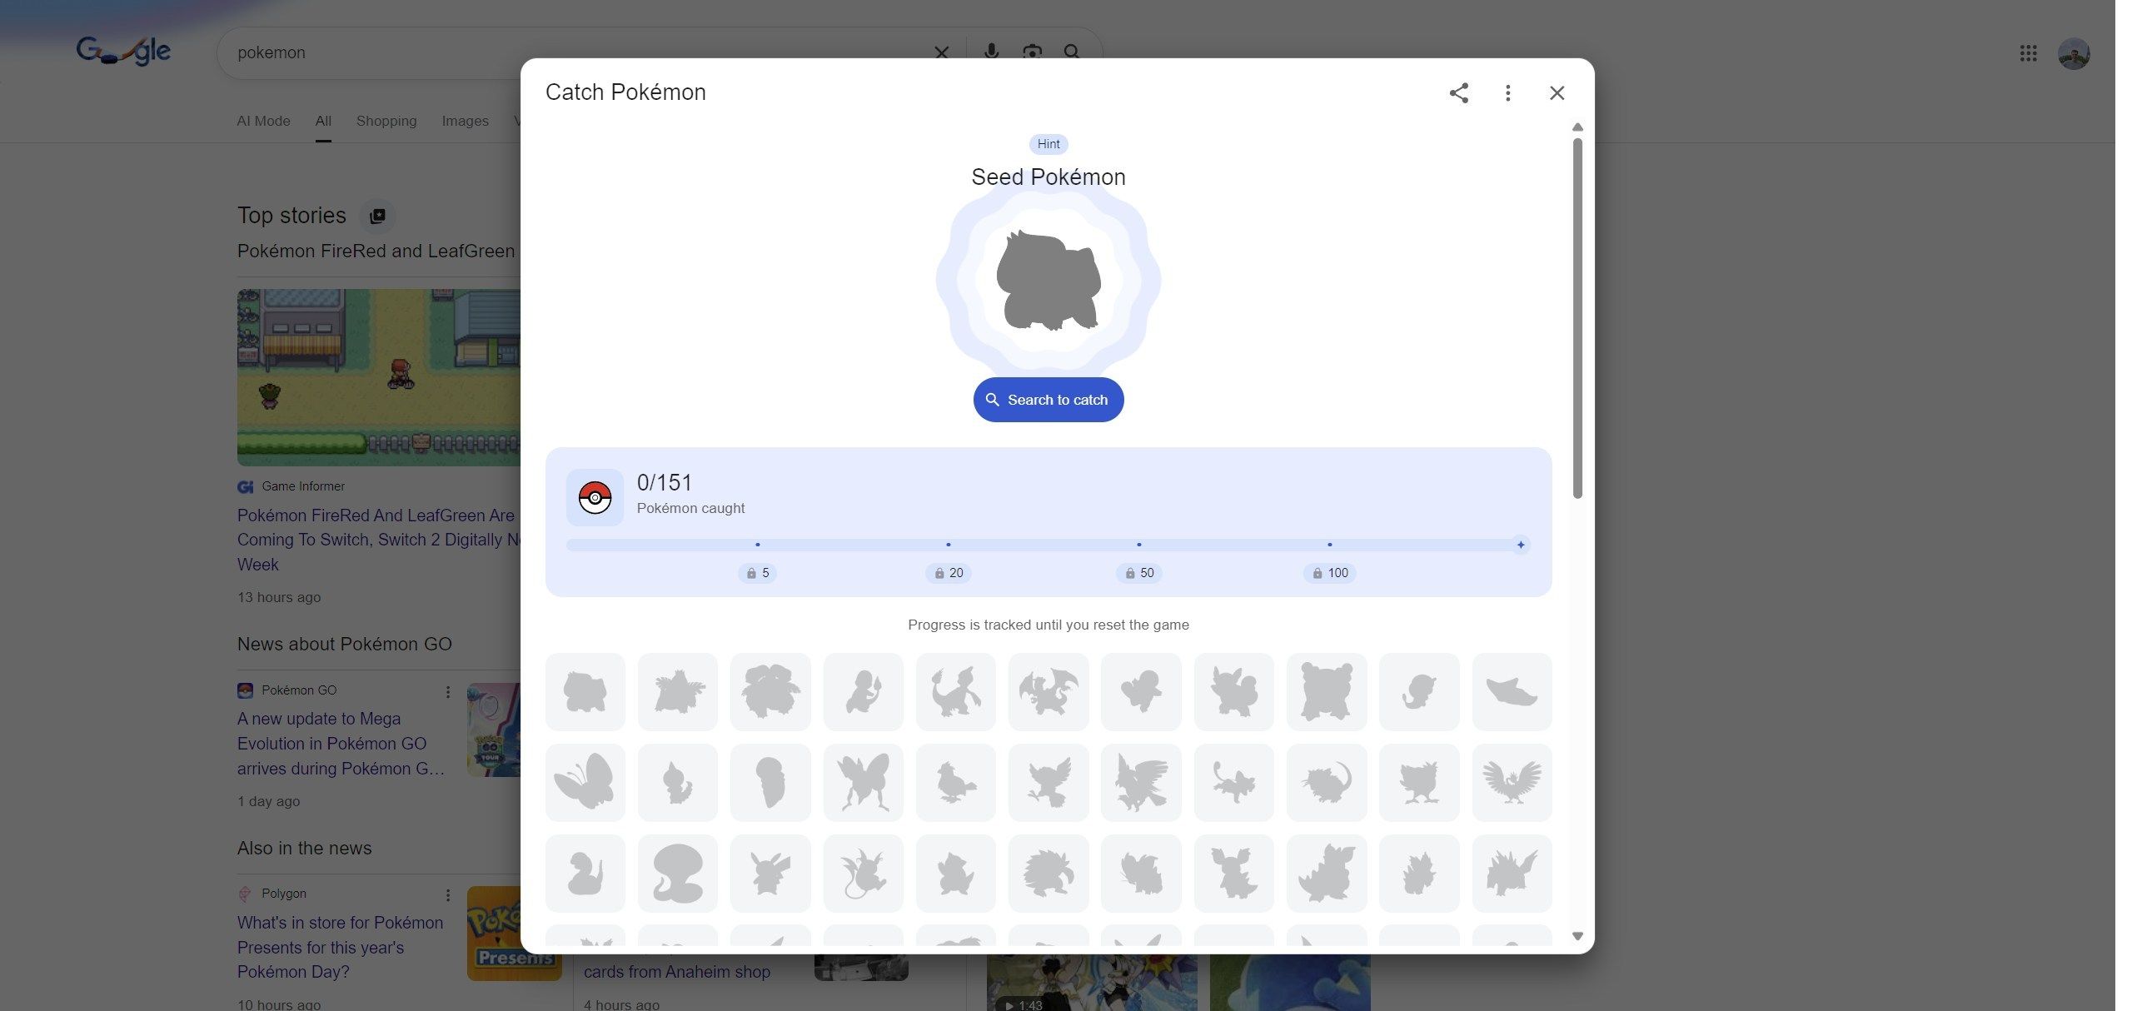Select the Squirtle silhouette tile
Image resolution: width=2132 pixels, height=1011 pixels.
1141,692
